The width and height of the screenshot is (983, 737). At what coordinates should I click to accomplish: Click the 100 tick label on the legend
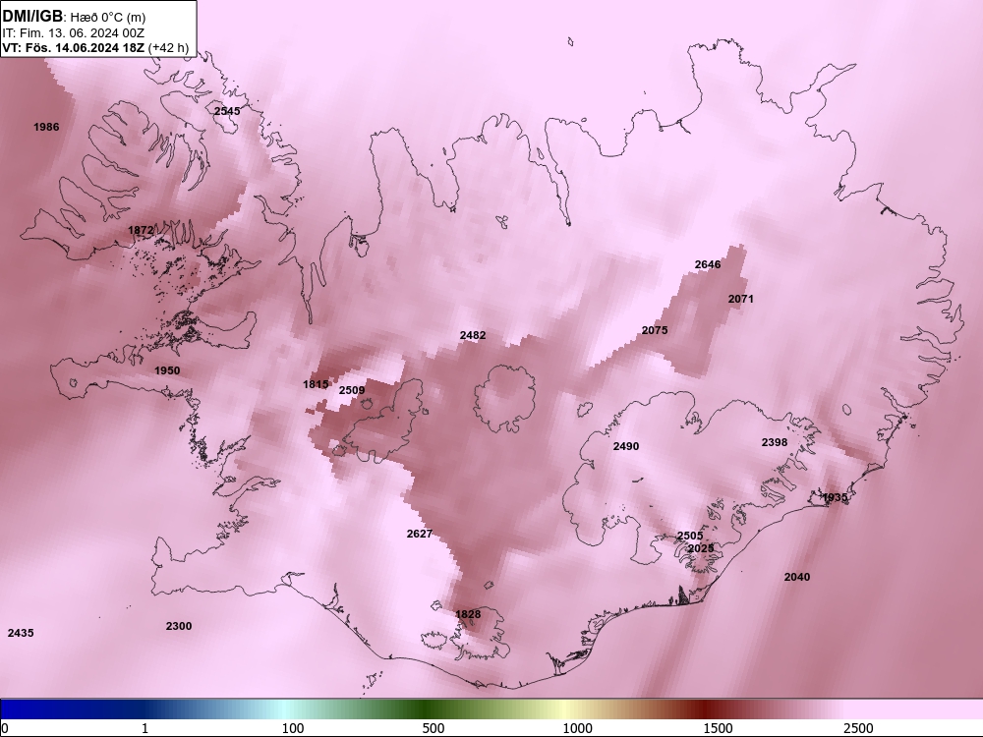coord(293,728)
